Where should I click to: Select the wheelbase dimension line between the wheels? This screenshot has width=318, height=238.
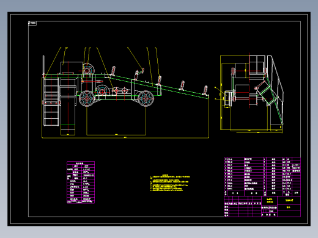coord(116,135)
